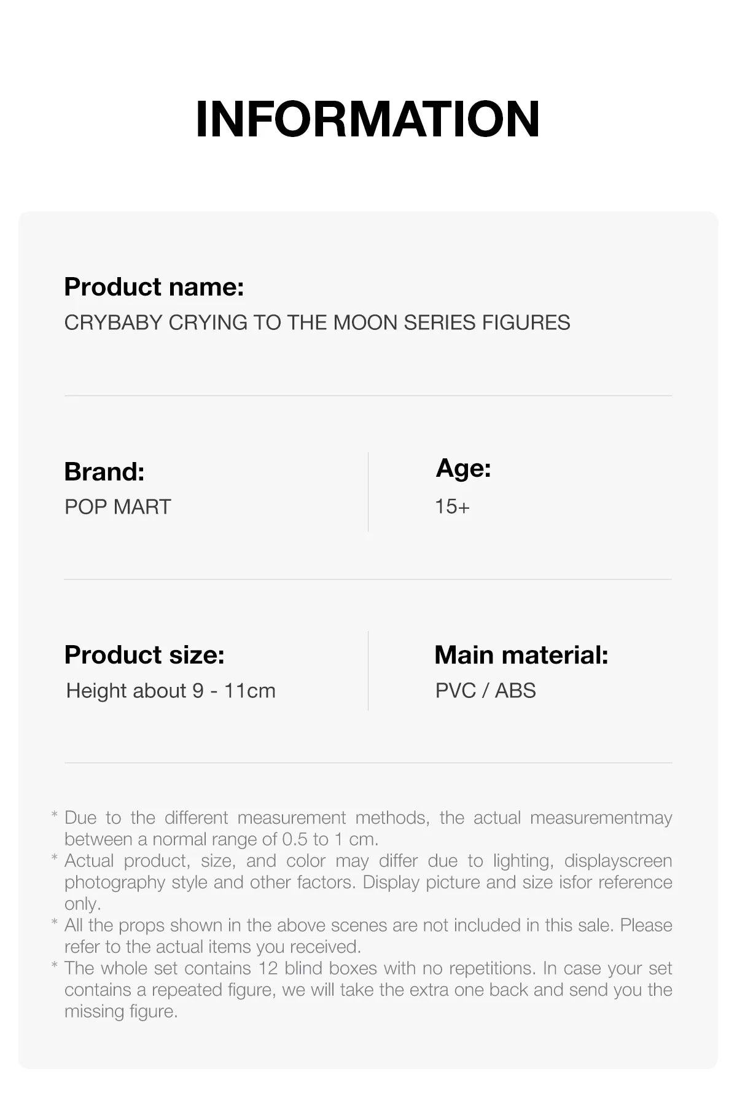This screenshot has width=737, height=1109.
Task: Click the "Brand:" label
Action: pos(104,472)
